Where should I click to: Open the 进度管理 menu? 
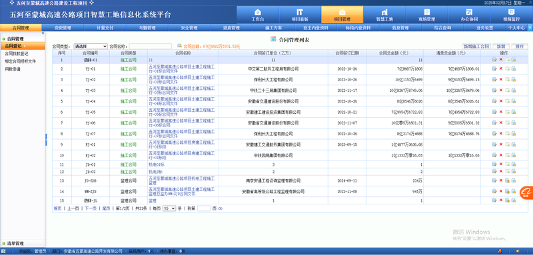pos(231,28)
